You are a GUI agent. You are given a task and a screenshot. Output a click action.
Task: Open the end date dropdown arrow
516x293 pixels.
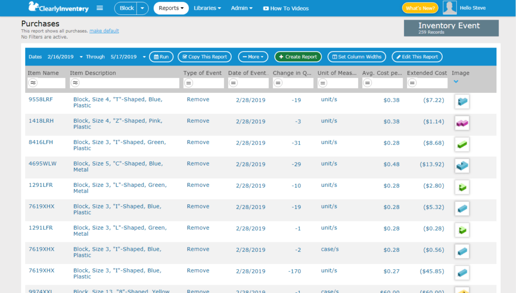[x=144, y=57]
